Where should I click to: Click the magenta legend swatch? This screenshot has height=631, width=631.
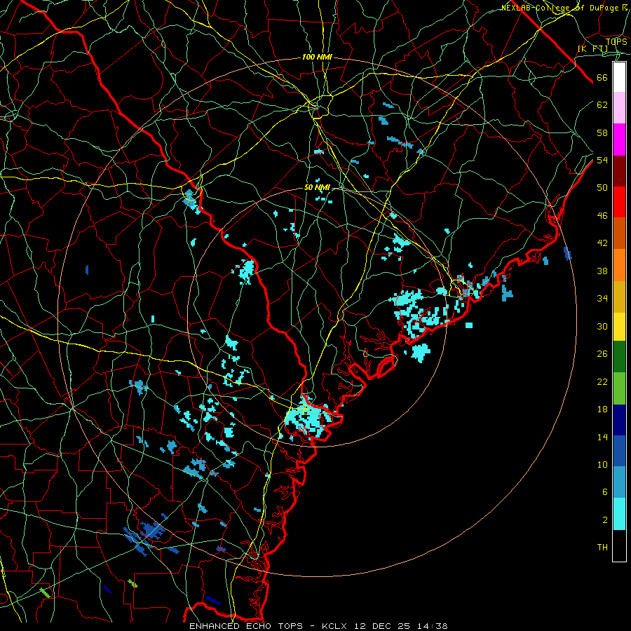coord(619,140)
